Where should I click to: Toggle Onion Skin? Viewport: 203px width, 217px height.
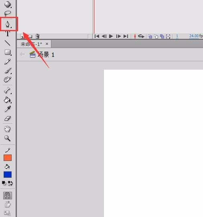click(x=150, y=36)
